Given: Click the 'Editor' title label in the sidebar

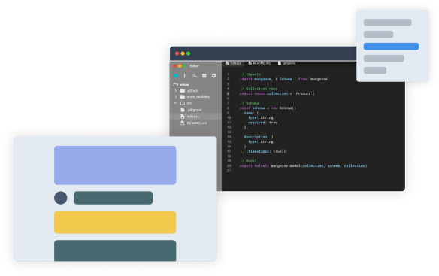Looking at the screenshot, I should [x=194, y=66].
